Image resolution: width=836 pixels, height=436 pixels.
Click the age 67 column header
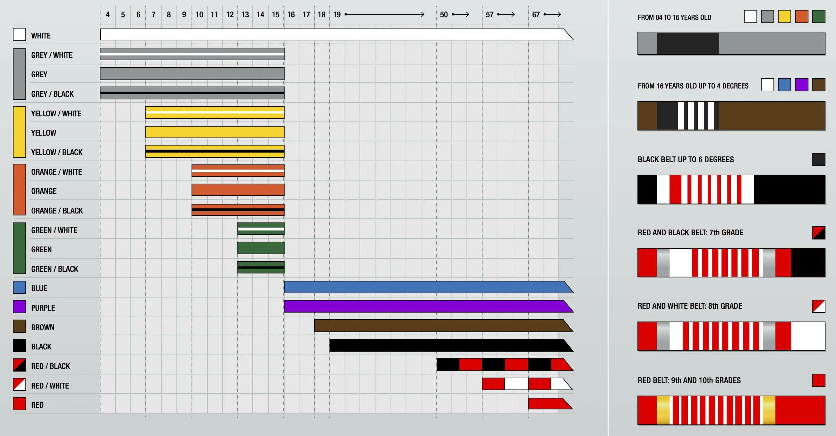tap(536, 15)
